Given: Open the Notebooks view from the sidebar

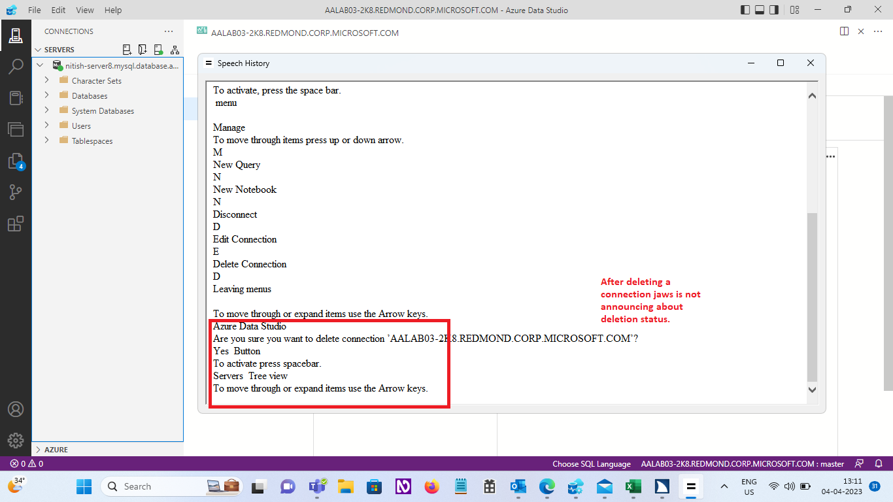Looking at the screenshot, I should pos(16,98).
